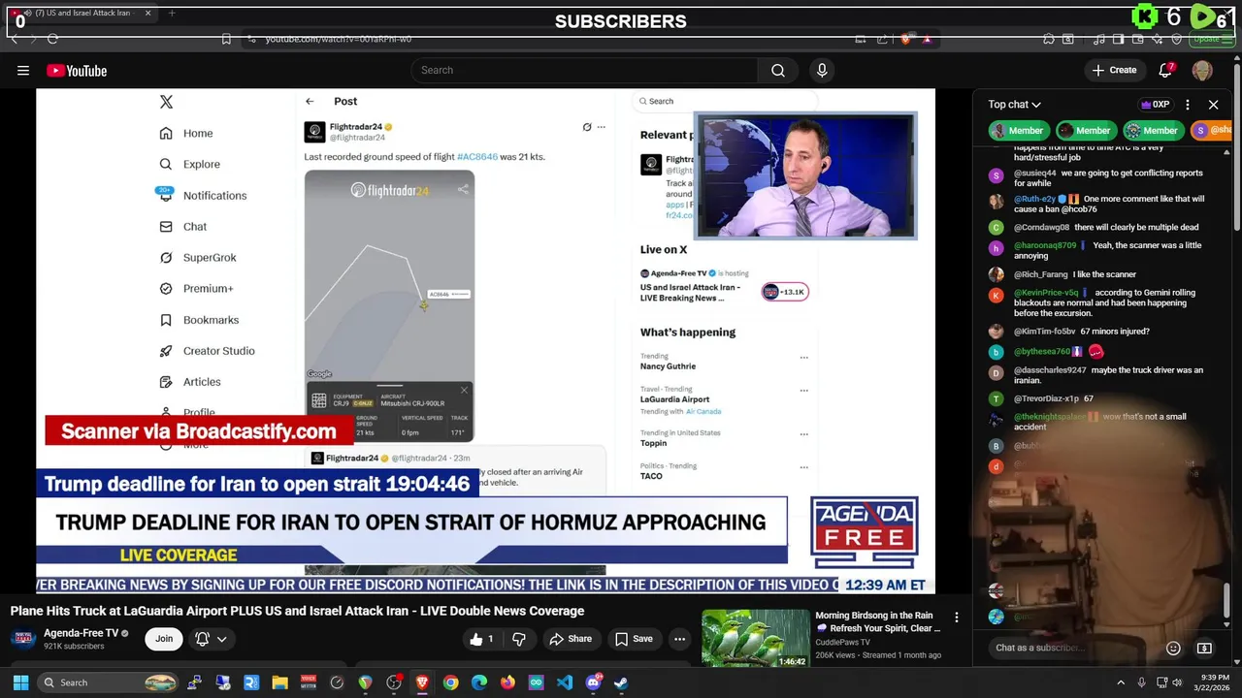Open Brave browser taskbar icon
The image size is (1242, 698).
pos(422,682)
